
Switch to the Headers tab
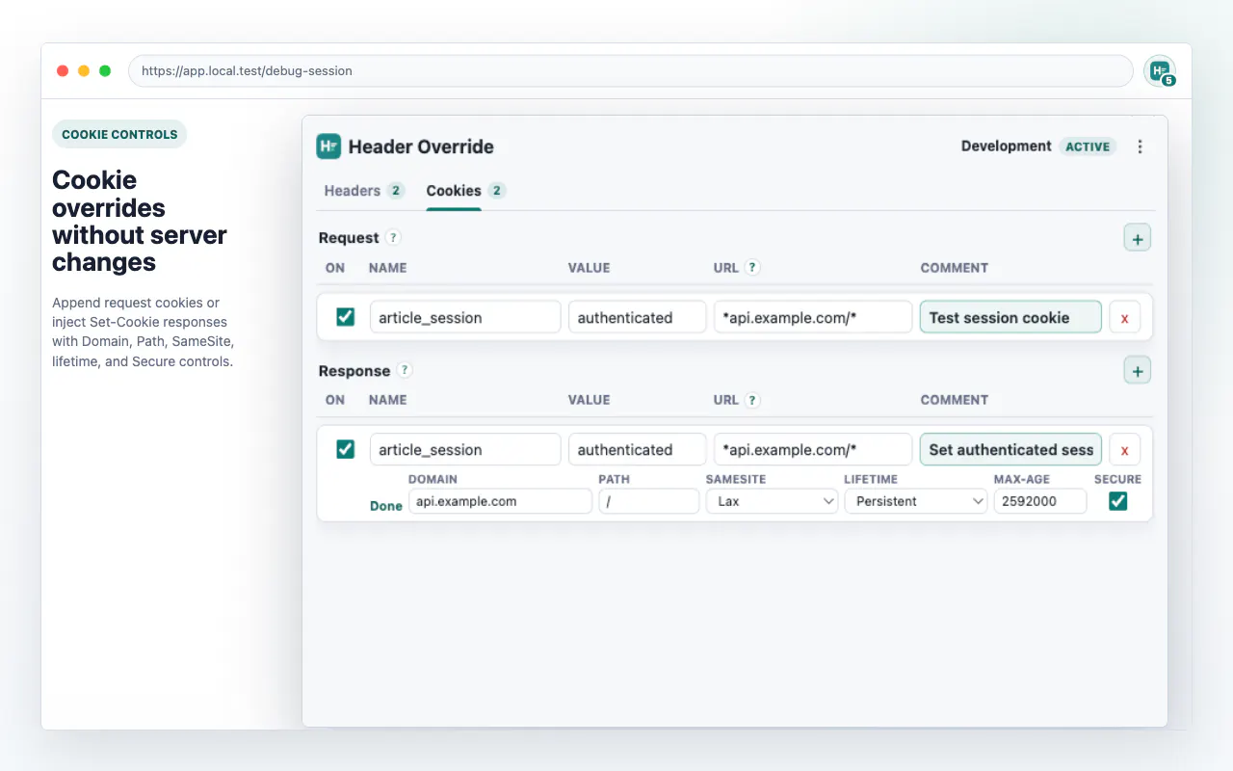click(x=364, y=191)
